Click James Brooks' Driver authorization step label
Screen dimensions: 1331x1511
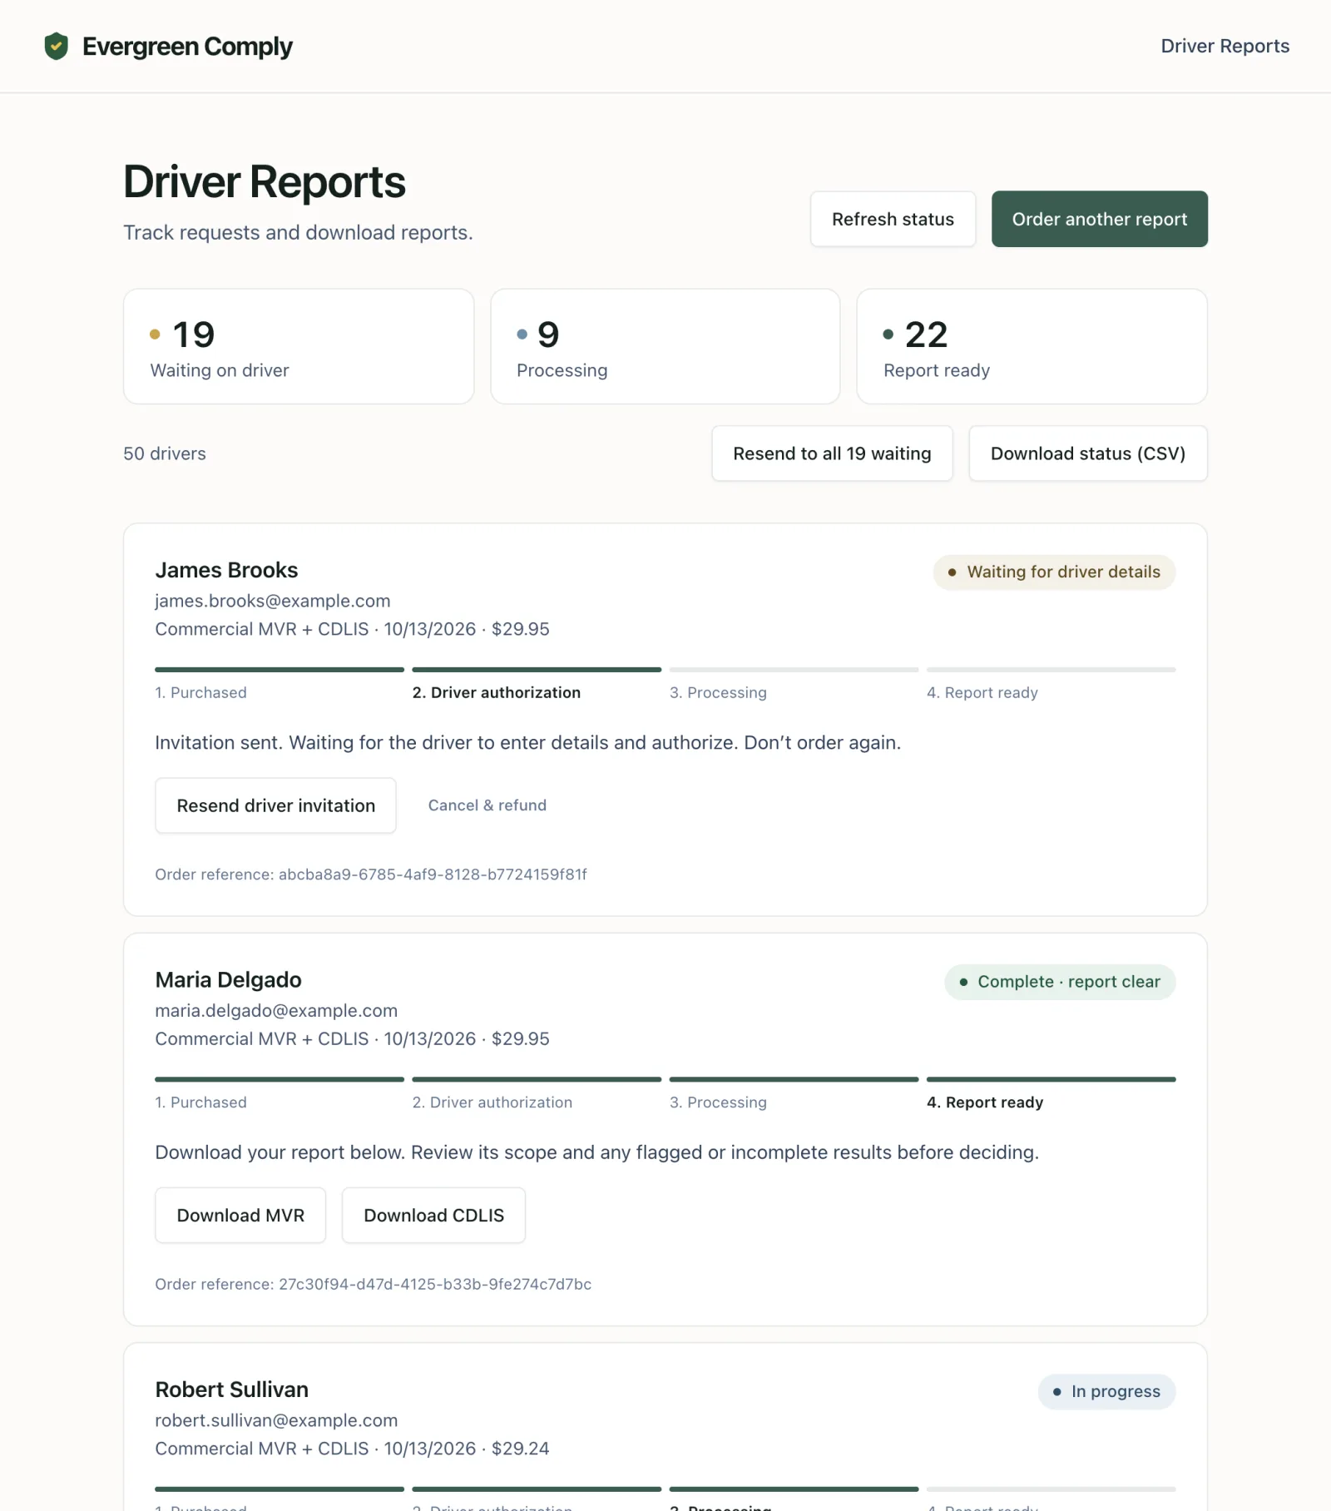click(x=497, y=692)
